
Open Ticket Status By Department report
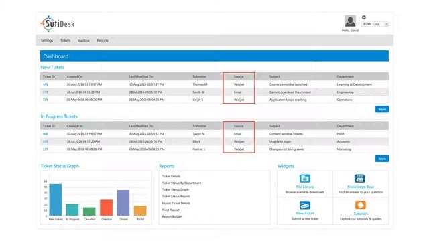[x=182, y=183]
